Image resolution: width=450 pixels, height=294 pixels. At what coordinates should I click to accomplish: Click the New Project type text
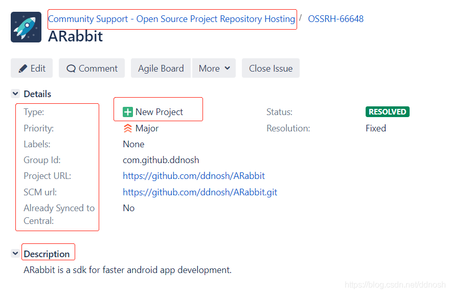159,112
